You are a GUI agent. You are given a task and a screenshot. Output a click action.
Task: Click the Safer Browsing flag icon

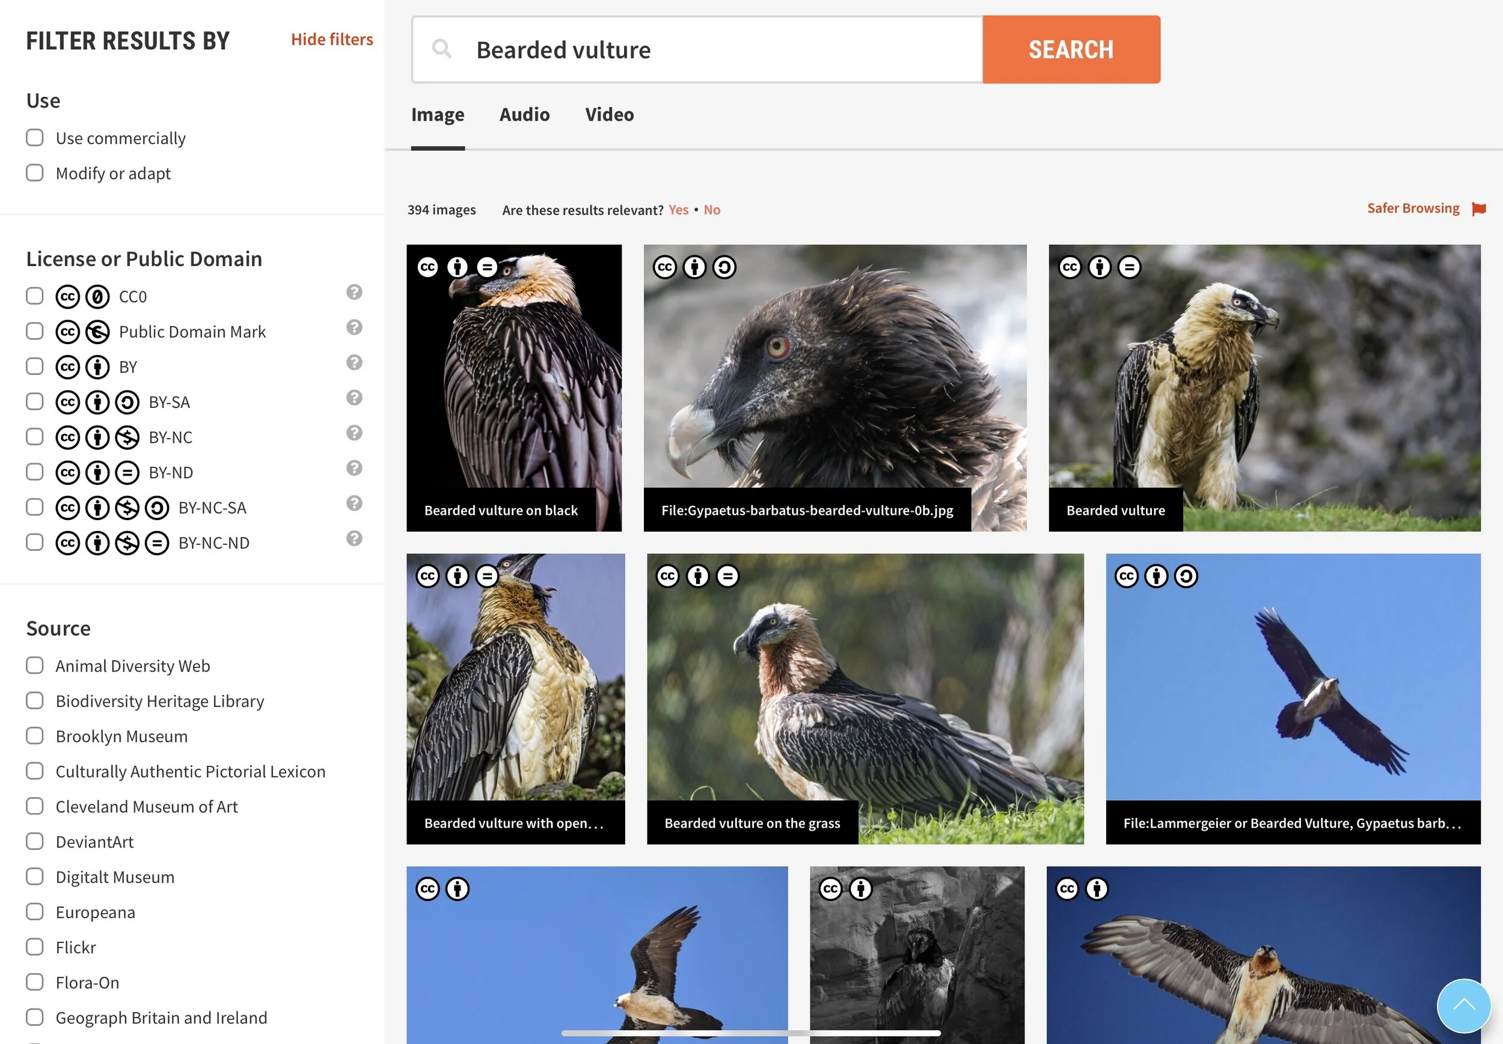point(1478,209)
